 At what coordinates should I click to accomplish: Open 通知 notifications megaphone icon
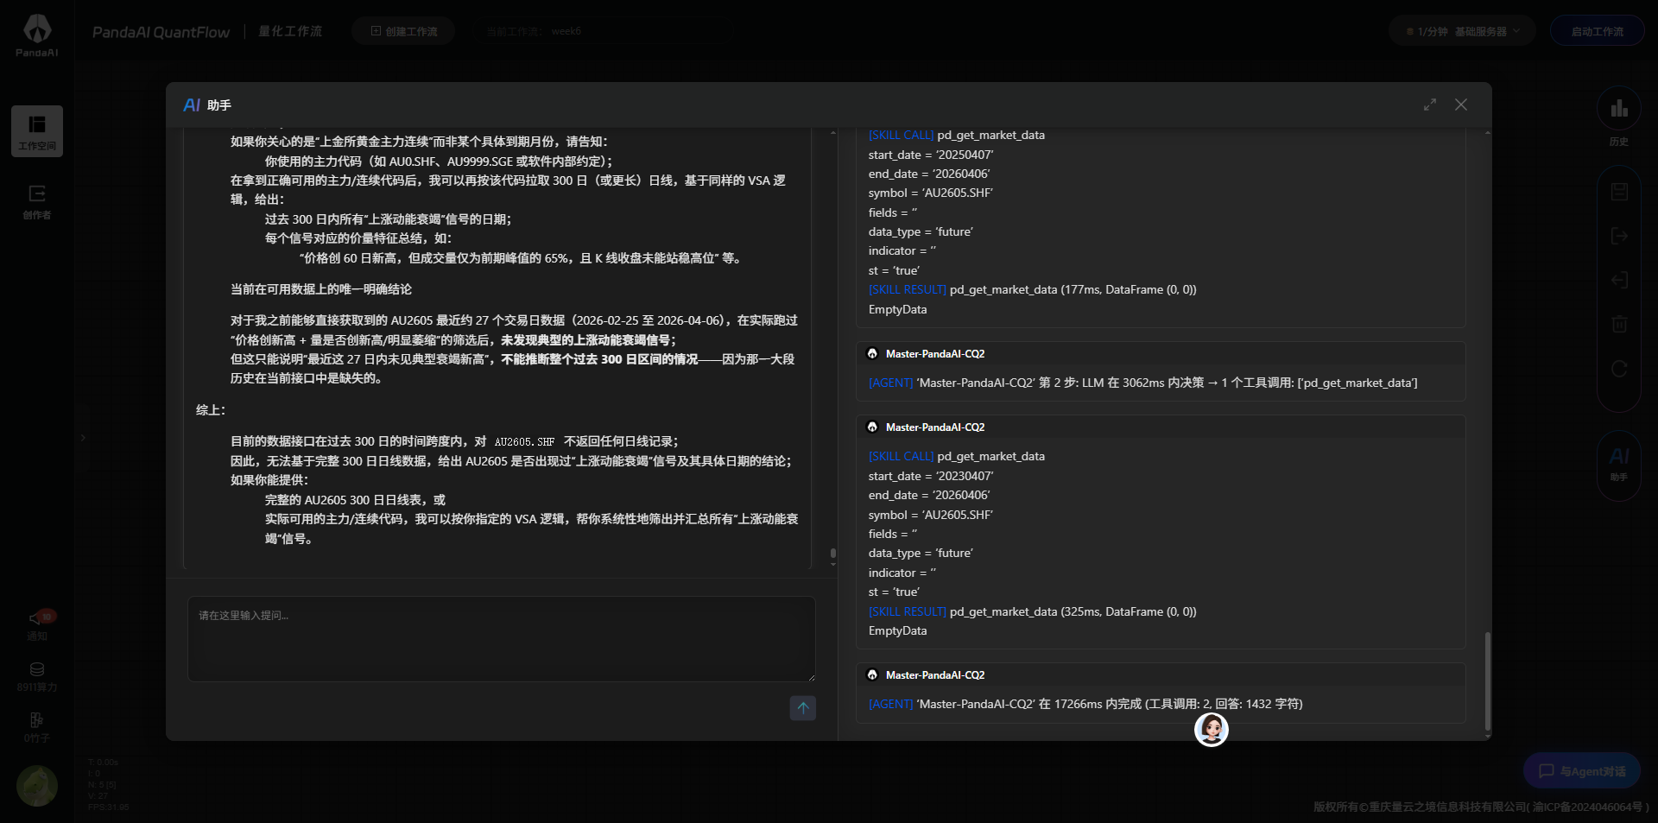37,618
